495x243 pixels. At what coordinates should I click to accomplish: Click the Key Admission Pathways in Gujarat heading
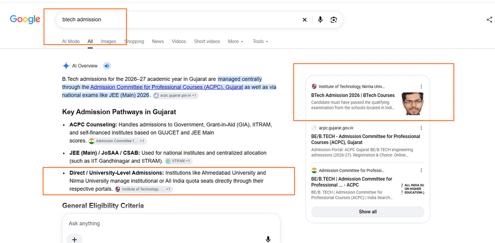click(x=119, y=112)
